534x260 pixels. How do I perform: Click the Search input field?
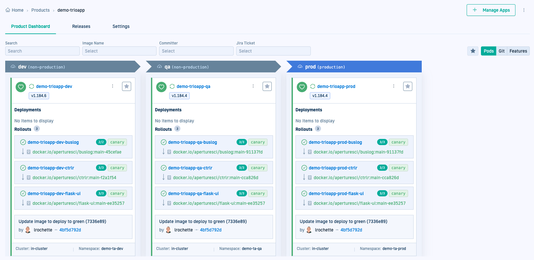[42, 51]
